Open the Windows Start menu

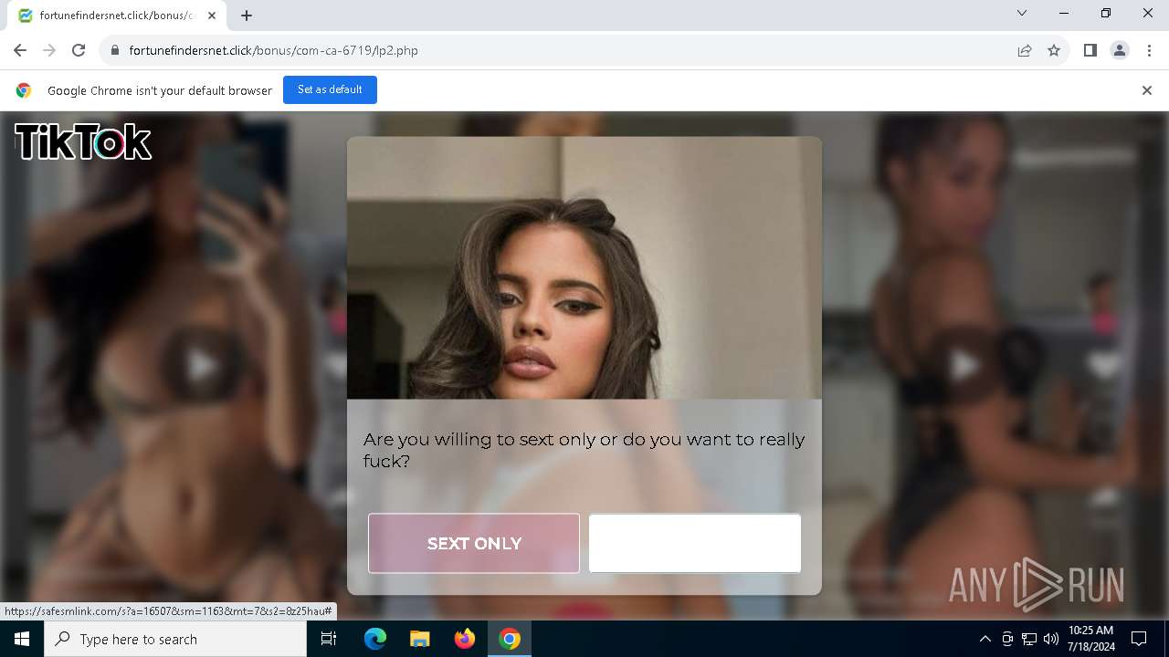pos(22,639)
